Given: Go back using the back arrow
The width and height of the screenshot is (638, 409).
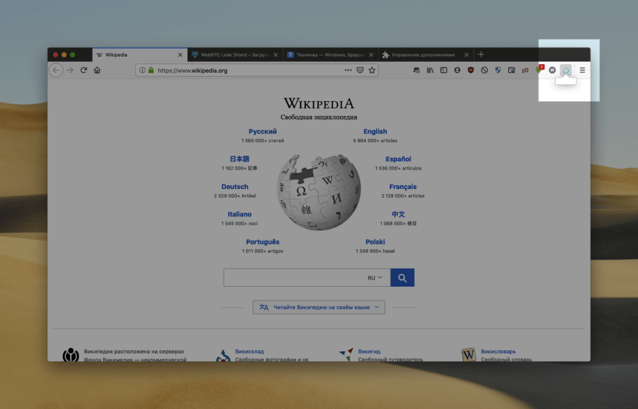Looking at the screenshot, I should [56, 70].
